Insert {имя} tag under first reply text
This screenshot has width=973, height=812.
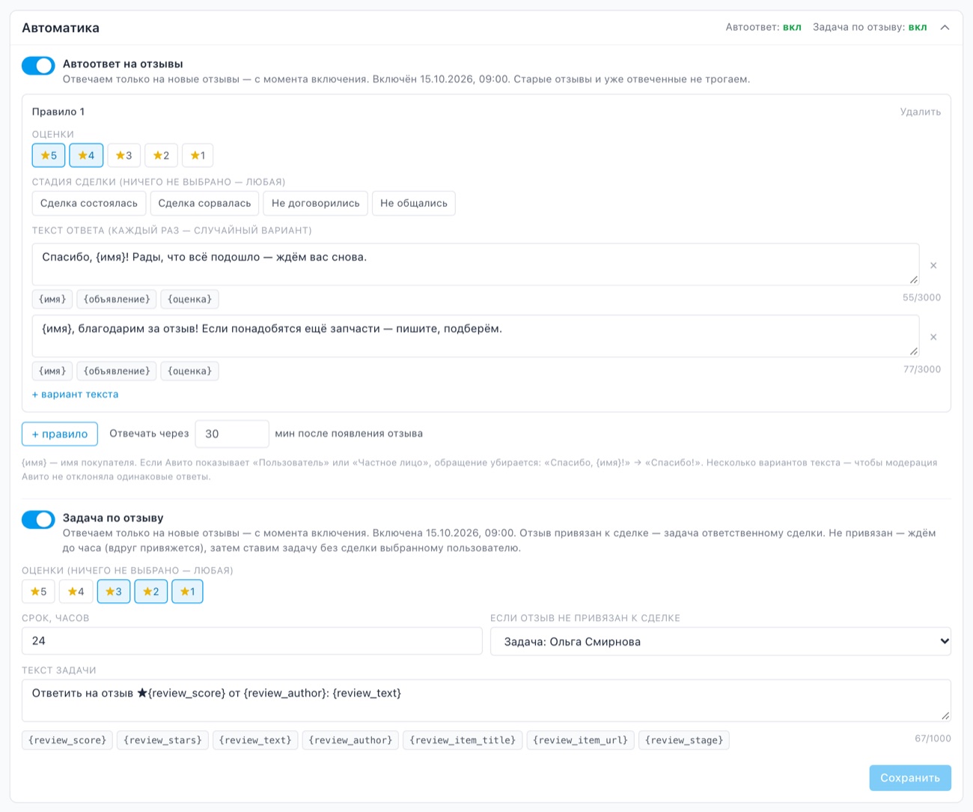click(52, 299)
